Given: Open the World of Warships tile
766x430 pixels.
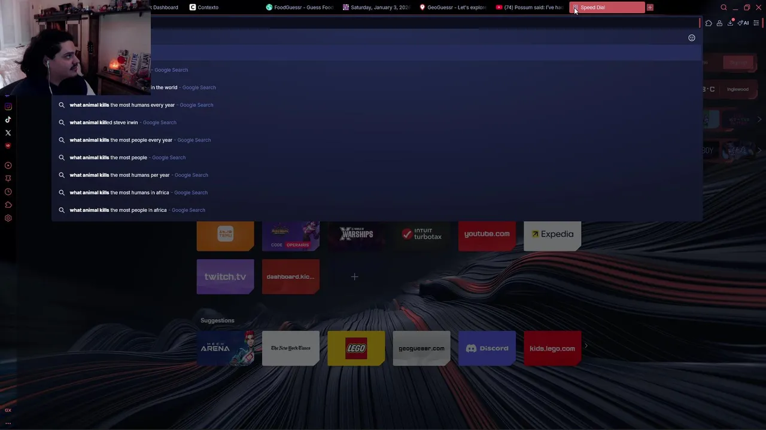Looking at the screenshot, I should pyautogui.click(x=356, y=236).
